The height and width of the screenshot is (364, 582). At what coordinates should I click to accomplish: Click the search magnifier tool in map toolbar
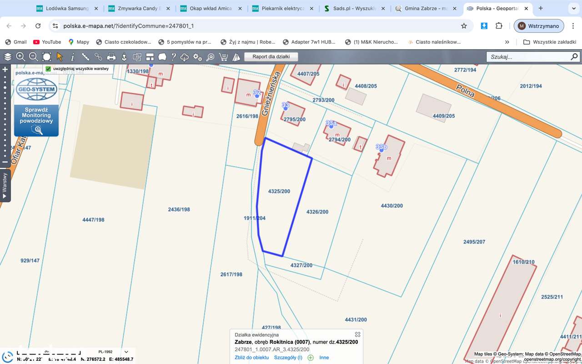tap(210, 57)
